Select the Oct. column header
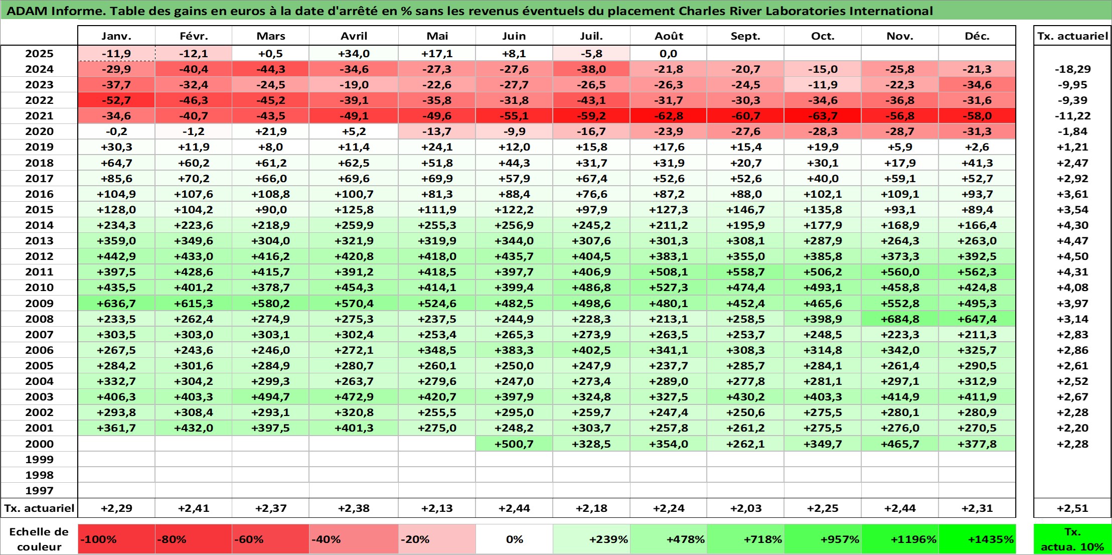 (x=823, y=36)
